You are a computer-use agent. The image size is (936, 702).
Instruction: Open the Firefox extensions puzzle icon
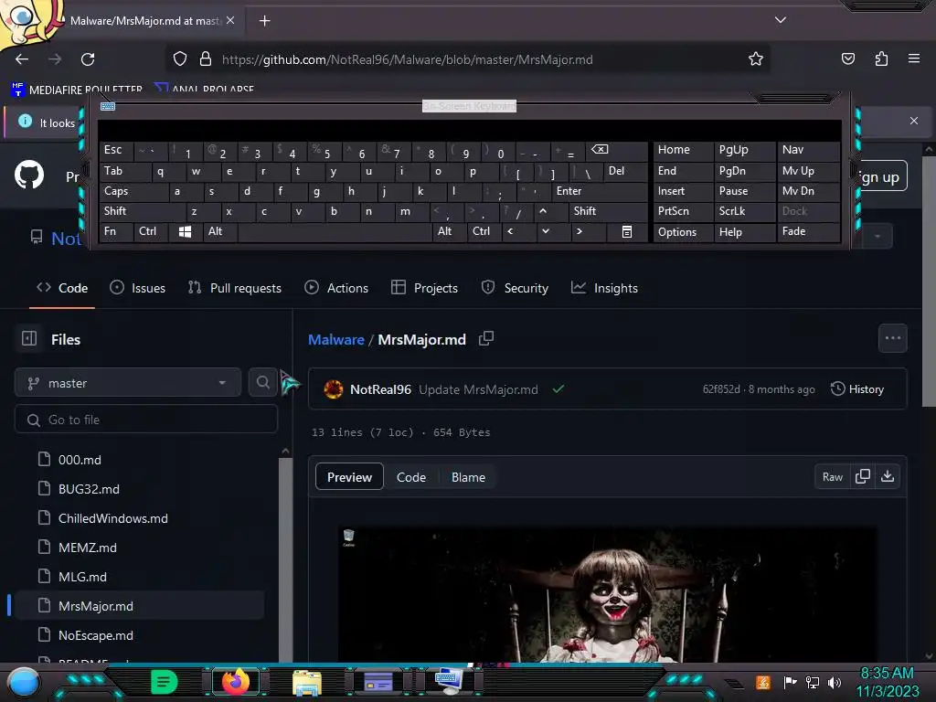coord(881,58)
